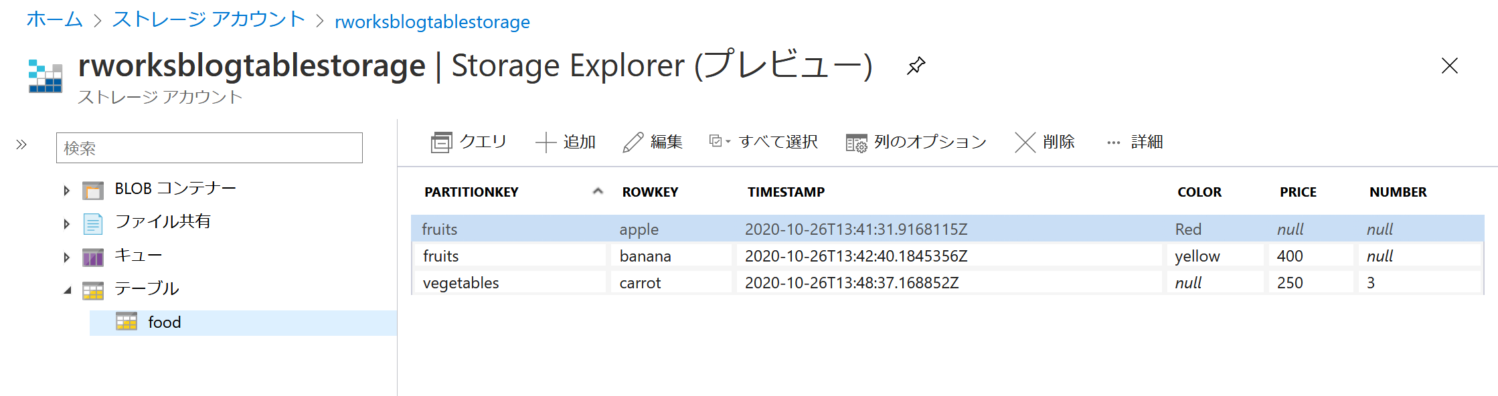1498x396 pixels.
Task: Click the null number cell in banana row
Action: [1380, 256]
